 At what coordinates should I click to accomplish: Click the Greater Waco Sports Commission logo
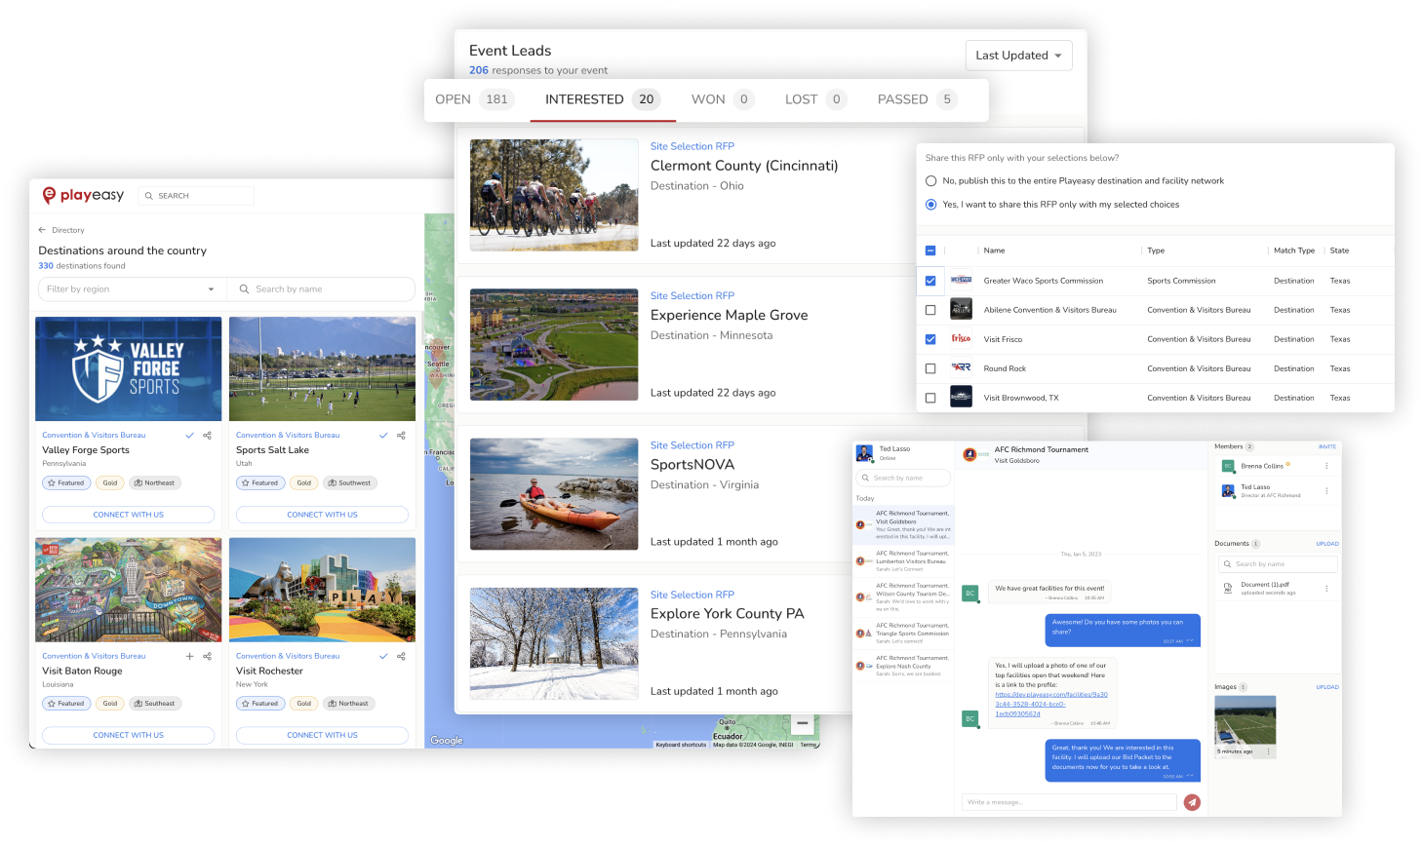[x=961, y=280]
